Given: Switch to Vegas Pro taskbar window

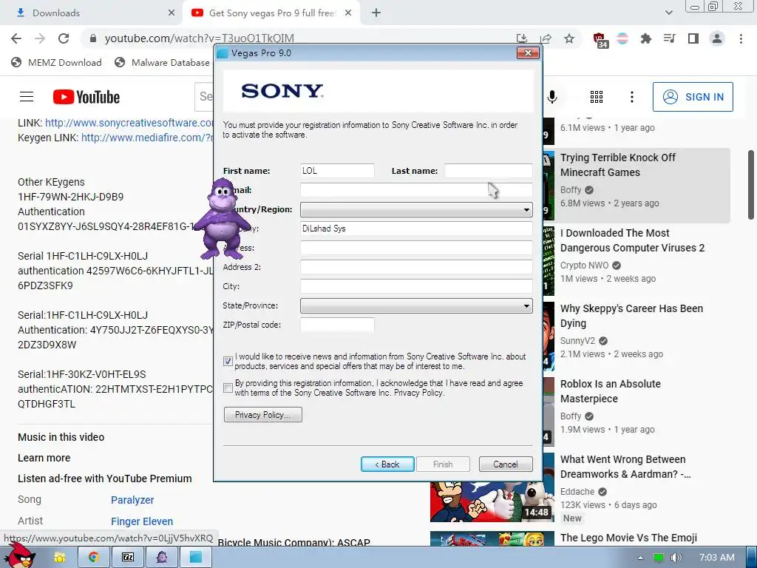Looking at the screenshot, I should 196,558.
